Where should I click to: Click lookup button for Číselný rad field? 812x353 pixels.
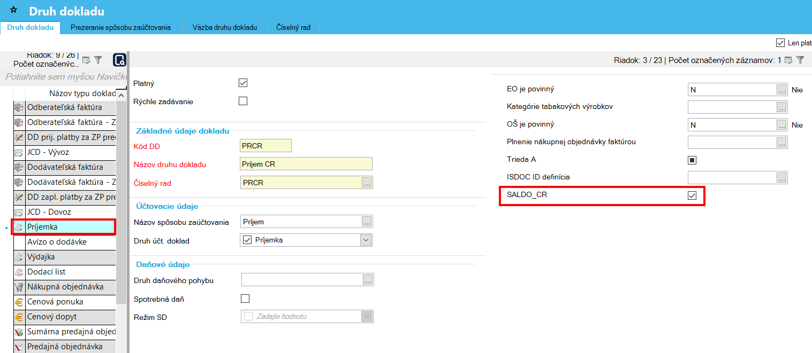367,183
